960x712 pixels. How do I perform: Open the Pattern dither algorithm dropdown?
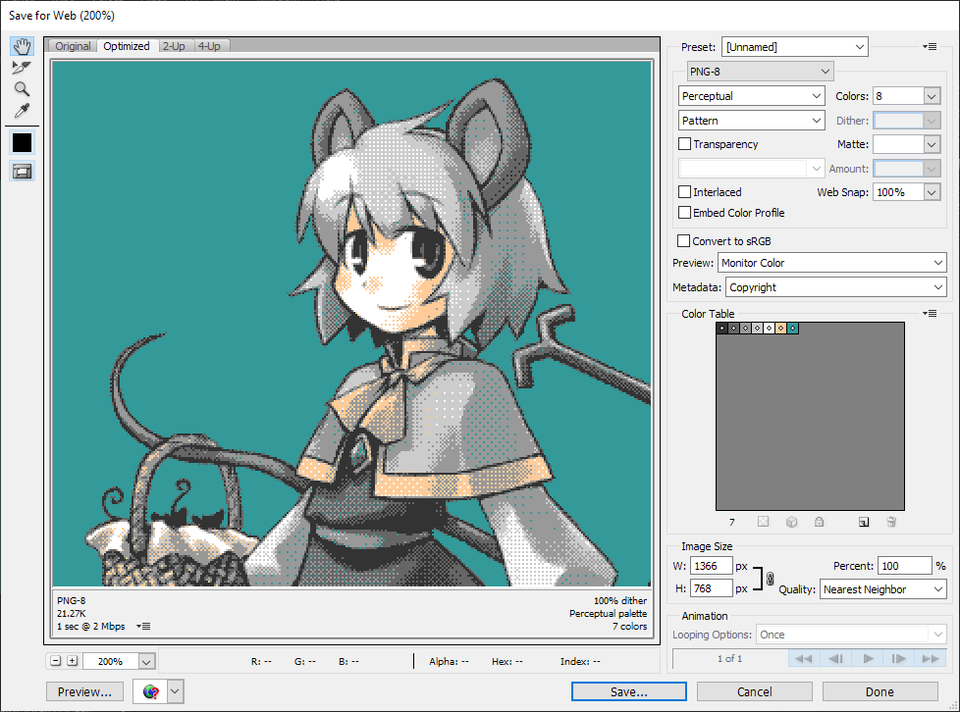pyautogui.click(x=752, y=121)
